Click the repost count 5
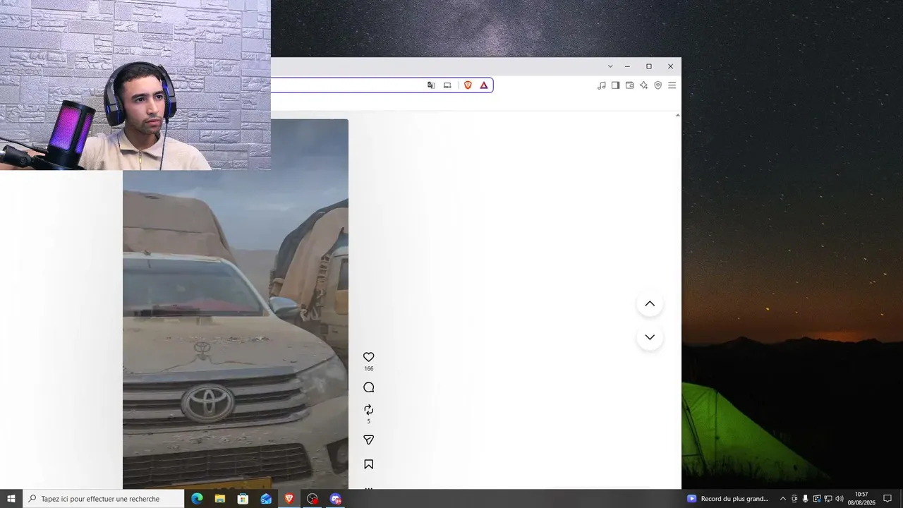This screenshot has width=903, height=508. coord(368,422)
